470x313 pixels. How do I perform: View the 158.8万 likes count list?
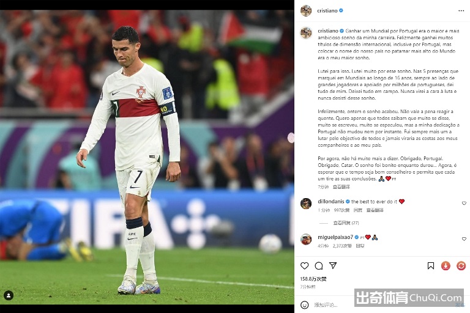click(313, 279)
